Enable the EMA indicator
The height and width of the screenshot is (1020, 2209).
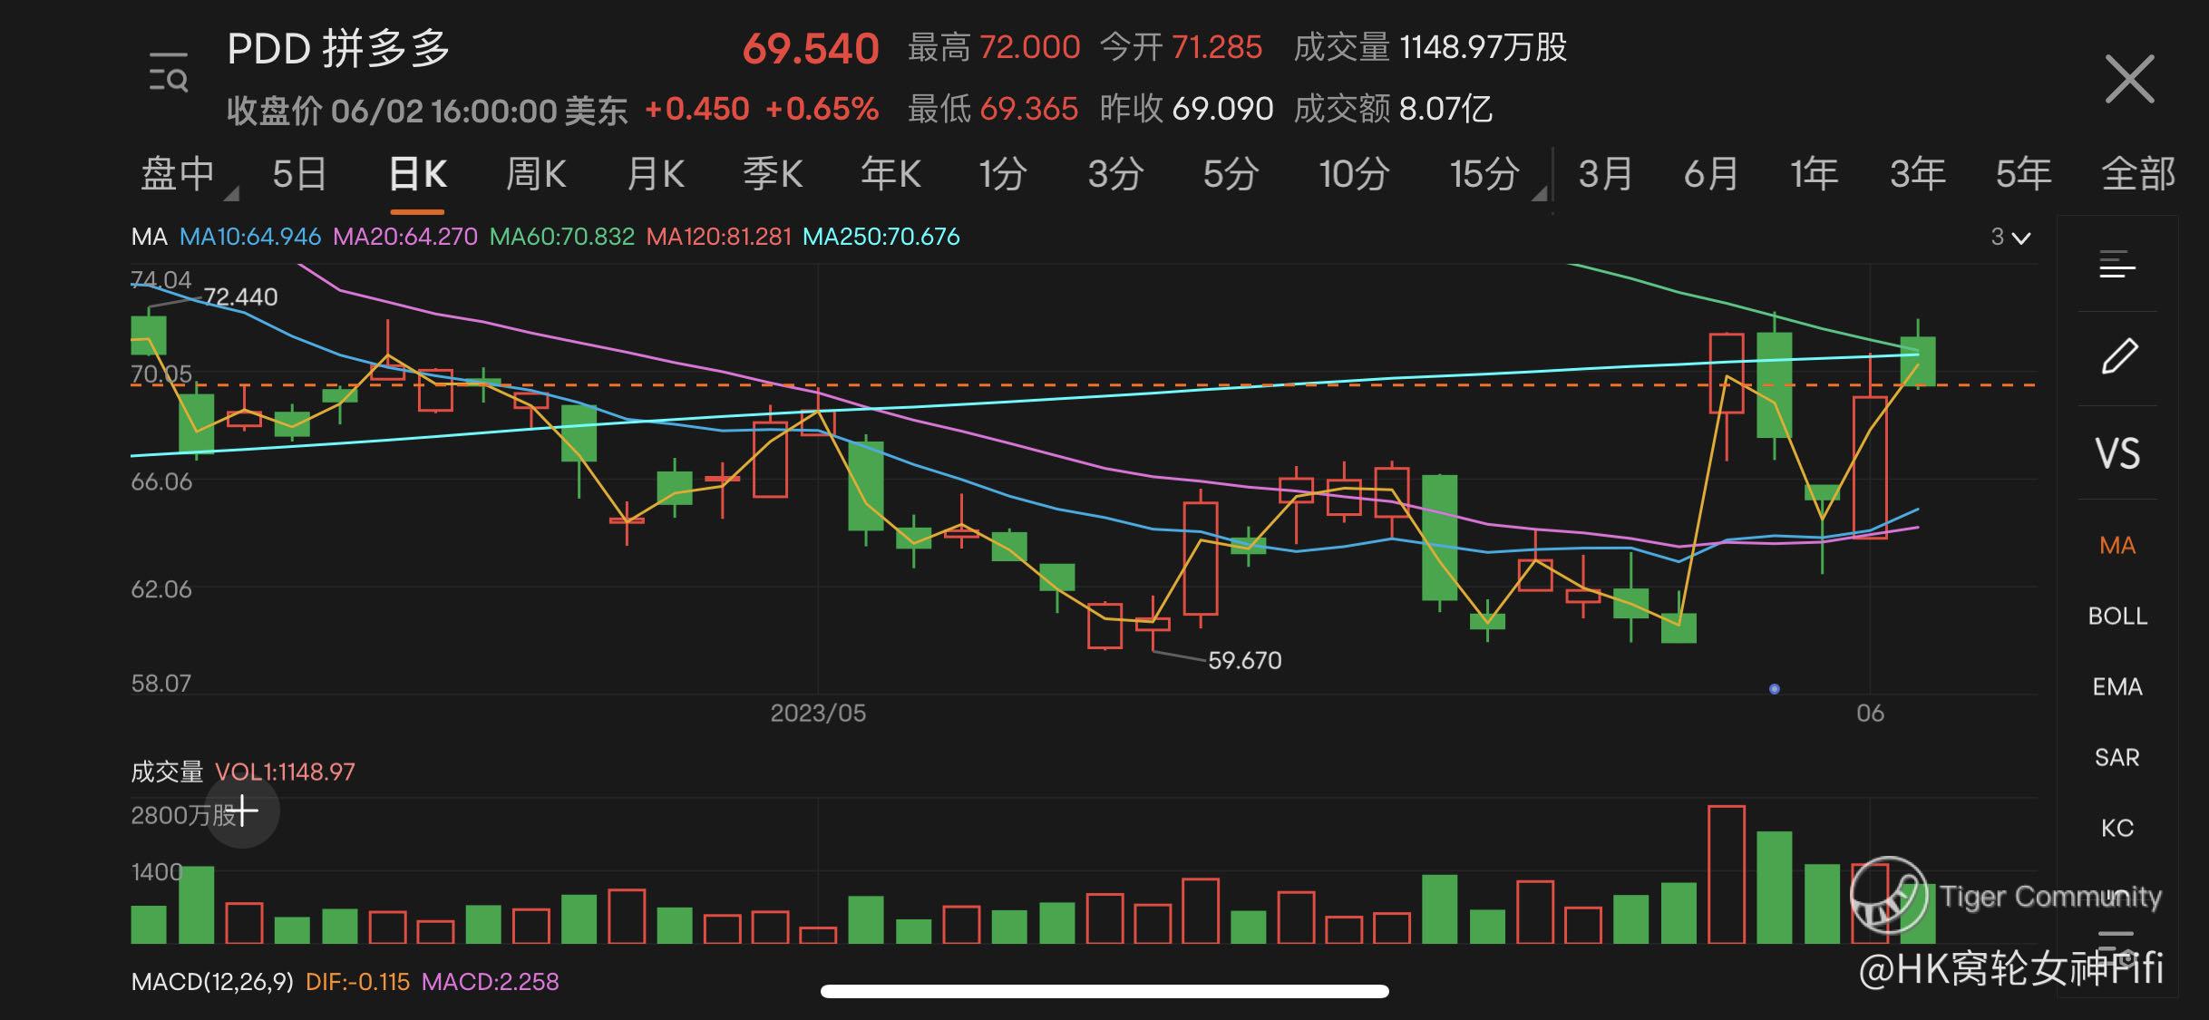pos(2117,687)
